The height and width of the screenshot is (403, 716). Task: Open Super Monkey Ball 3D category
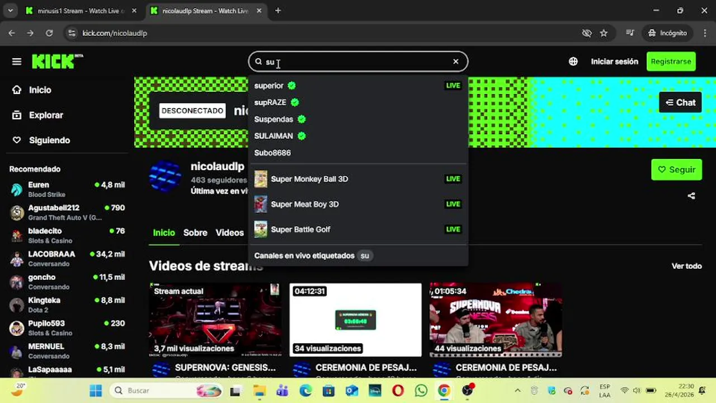click(x=358, y=179)
